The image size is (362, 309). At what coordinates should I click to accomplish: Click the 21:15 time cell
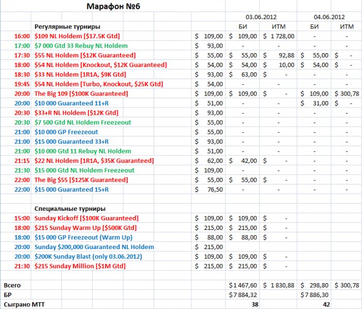pos(22,161)
